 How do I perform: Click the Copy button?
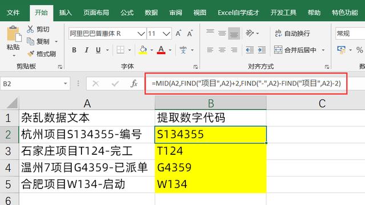(x=38, y=42)
